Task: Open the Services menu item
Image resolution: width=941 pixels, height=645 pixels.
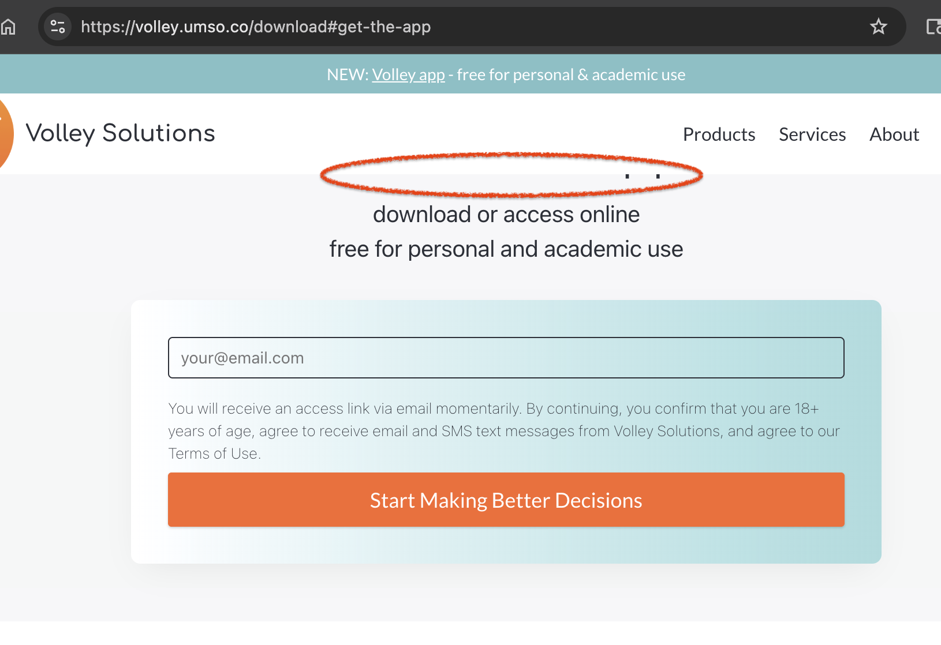Action: coord(812,134)
